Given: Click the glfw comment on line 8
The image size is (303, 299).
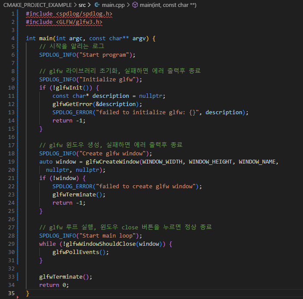Looking at the screenshot, I should [x=120, y=71].
